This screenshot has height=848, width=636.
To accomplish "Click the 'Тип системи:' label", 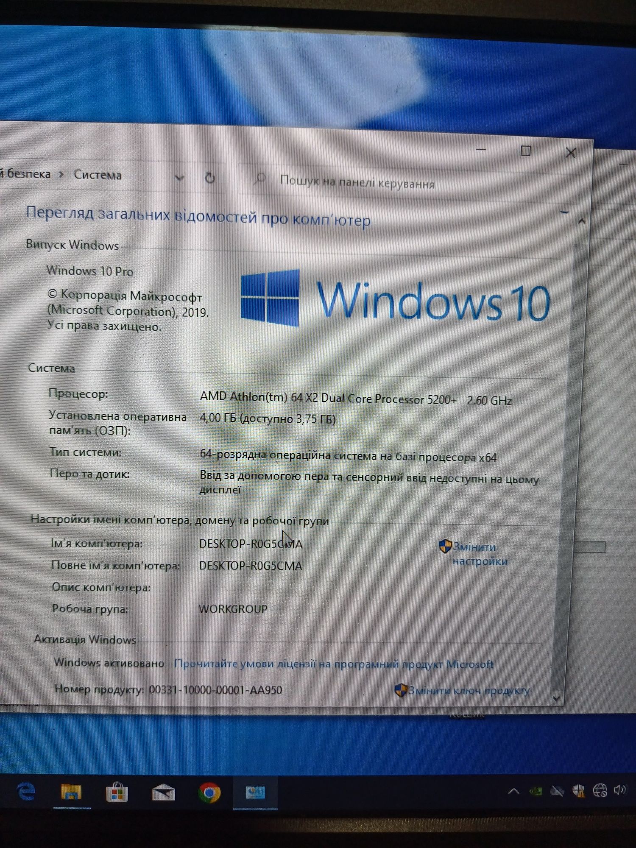I will click(86, 452).
